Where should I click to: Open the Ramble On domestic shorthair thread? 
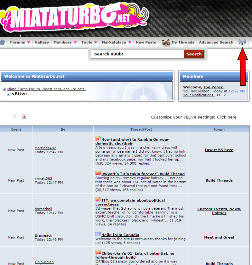tap(132, 141)
